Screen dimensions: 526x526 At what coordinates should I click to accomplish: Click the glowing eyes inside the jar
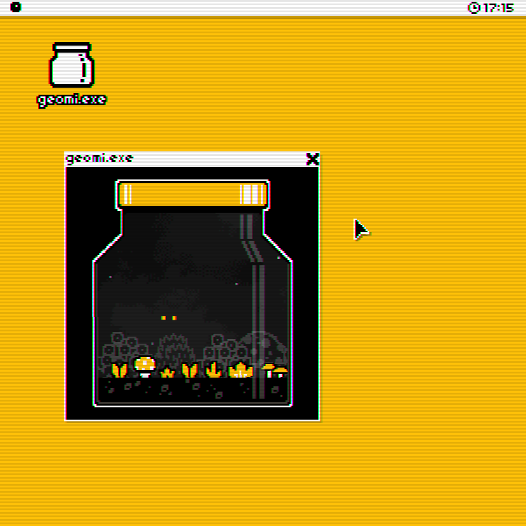click(169, 318)
